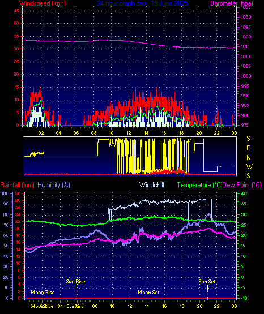The width and height of the screenshot is (264, 314).
Task: Click the "Dew Point (°C)" legend label
Action: click(x=242, y=185)
